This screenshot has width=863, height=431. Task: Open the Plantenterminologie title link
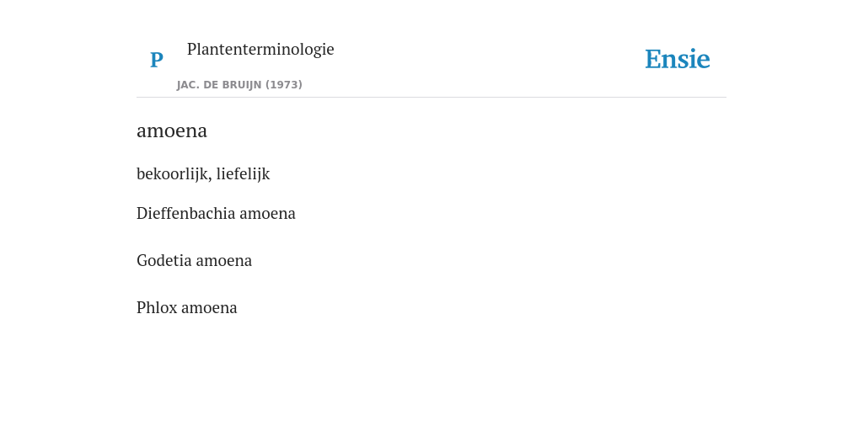pyautogui.click(x=260, y=50)
